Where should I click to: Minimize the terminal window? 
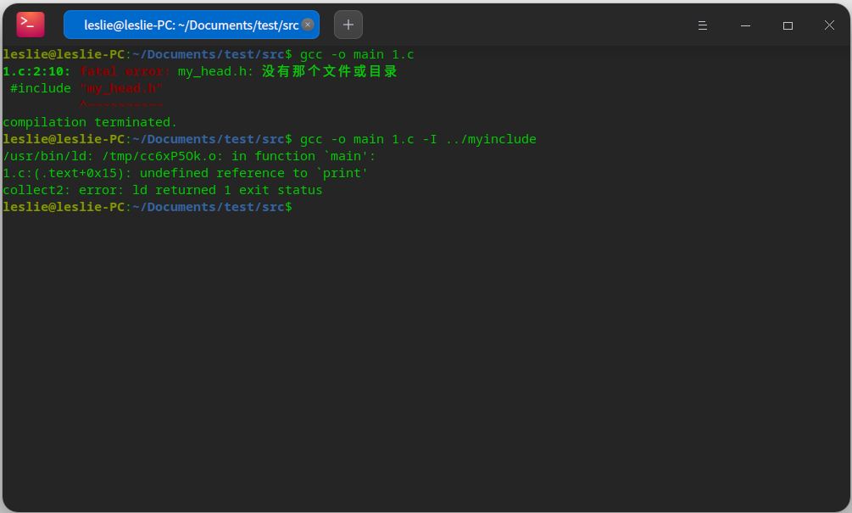(x=745, y=25)
